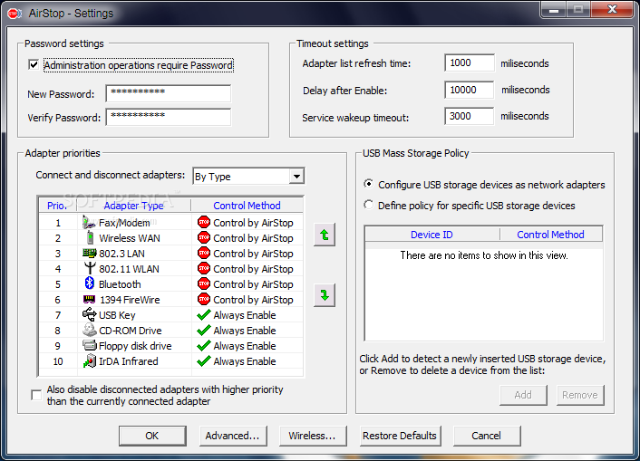Move adapter priority up with green arrow
Image resolution: width=640 pixels, height=461 pixels.
pos(325,235)
